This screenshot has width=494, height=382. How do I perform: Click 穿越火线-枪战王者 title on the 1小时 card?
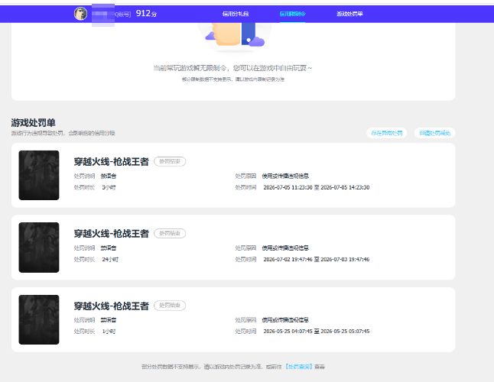coord(111,306)
